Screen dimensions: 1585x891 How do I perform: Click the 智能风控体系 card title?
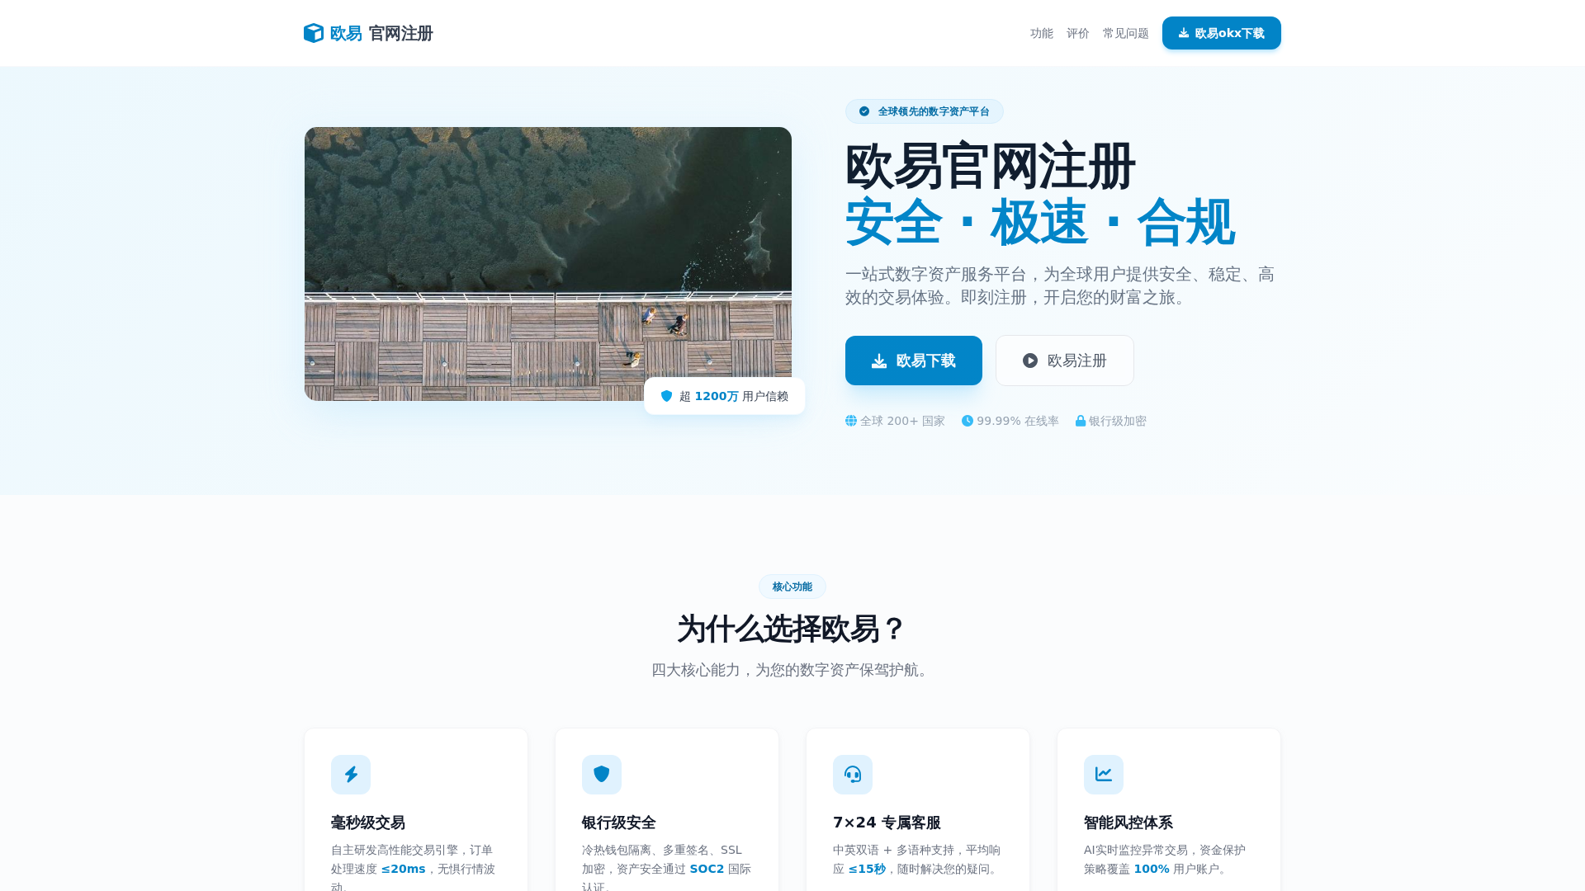pyautogui.click(x=1128, y=823)
